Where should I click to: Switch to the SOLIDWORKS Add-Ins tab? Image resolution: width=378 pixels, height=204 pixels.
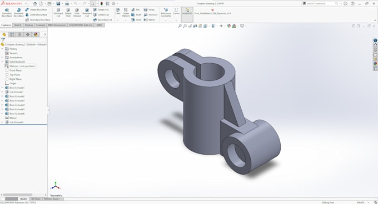point(81,25)
